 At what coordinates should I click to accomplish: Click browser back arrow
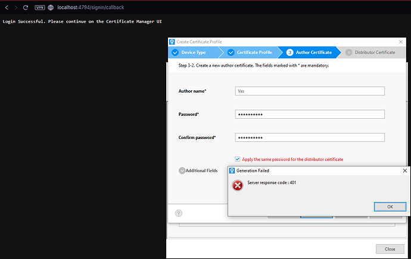point(7,8)
